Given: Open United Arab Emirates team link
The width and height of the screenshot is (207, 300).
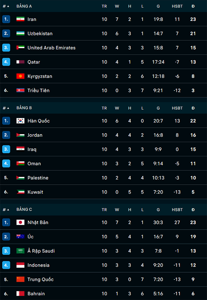Looking at the screenshot, I should tap(51, 48).
